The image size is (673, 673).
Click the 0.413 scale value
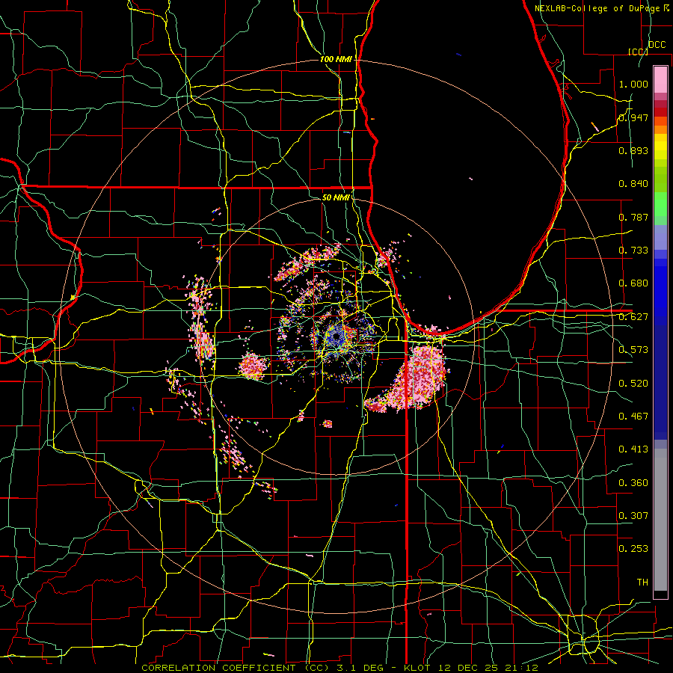pos(633,449)
